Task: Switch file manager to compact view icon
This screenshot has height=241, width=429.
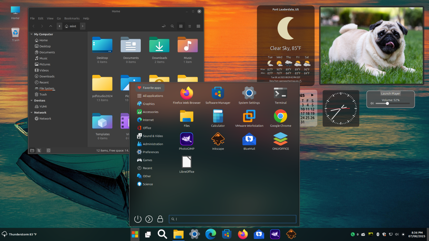Action: click(x=198, y=26)
